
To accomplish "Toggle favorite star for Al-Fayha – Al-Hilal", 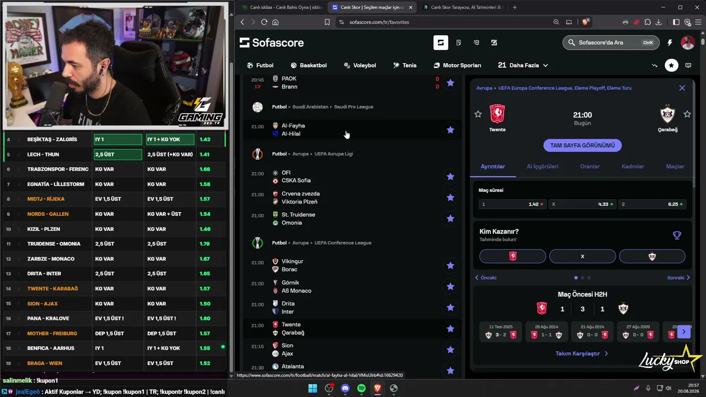I will [x=451, y=130].
